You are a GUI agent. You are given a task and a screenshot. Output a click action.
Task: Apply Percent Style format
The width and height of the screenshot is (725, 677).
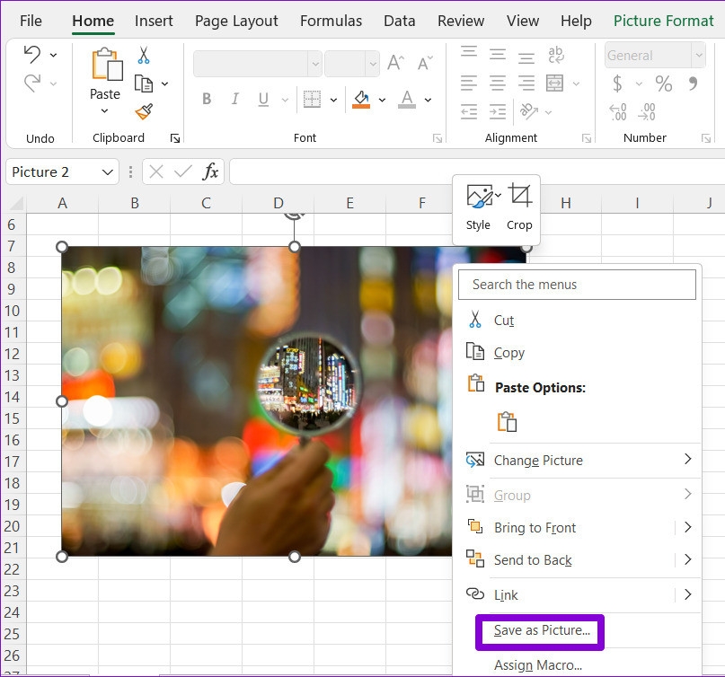[664, 84]
